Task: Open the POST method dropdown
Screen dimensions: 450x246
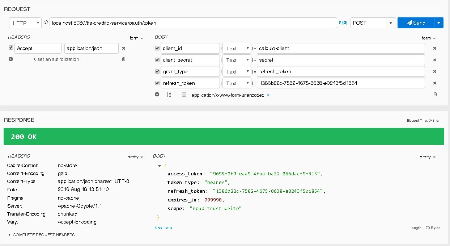Action: tap(391, 23)
